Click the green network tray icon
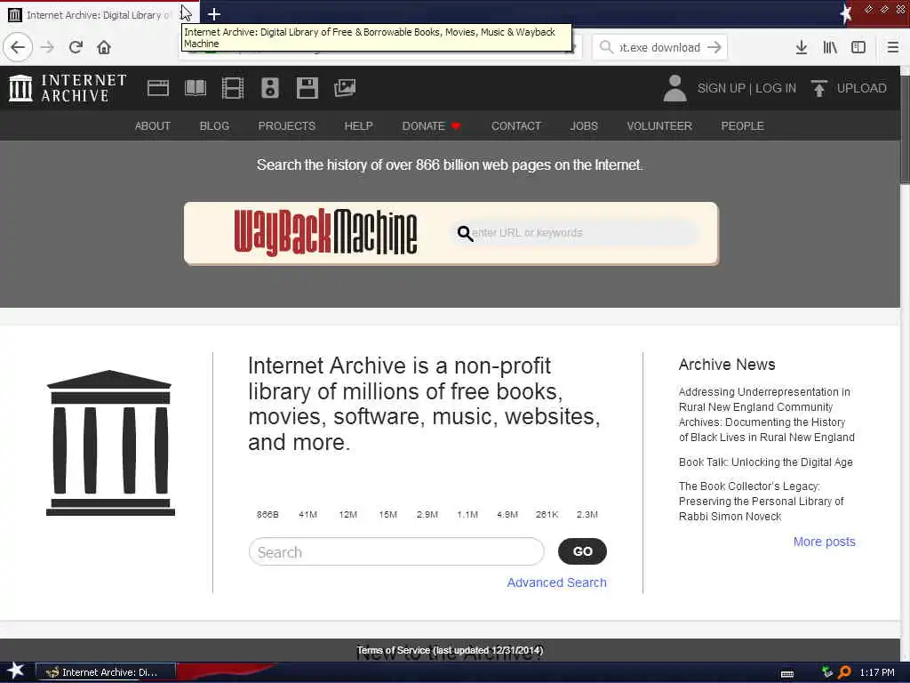The image size is (910, 683). (827, 672)
